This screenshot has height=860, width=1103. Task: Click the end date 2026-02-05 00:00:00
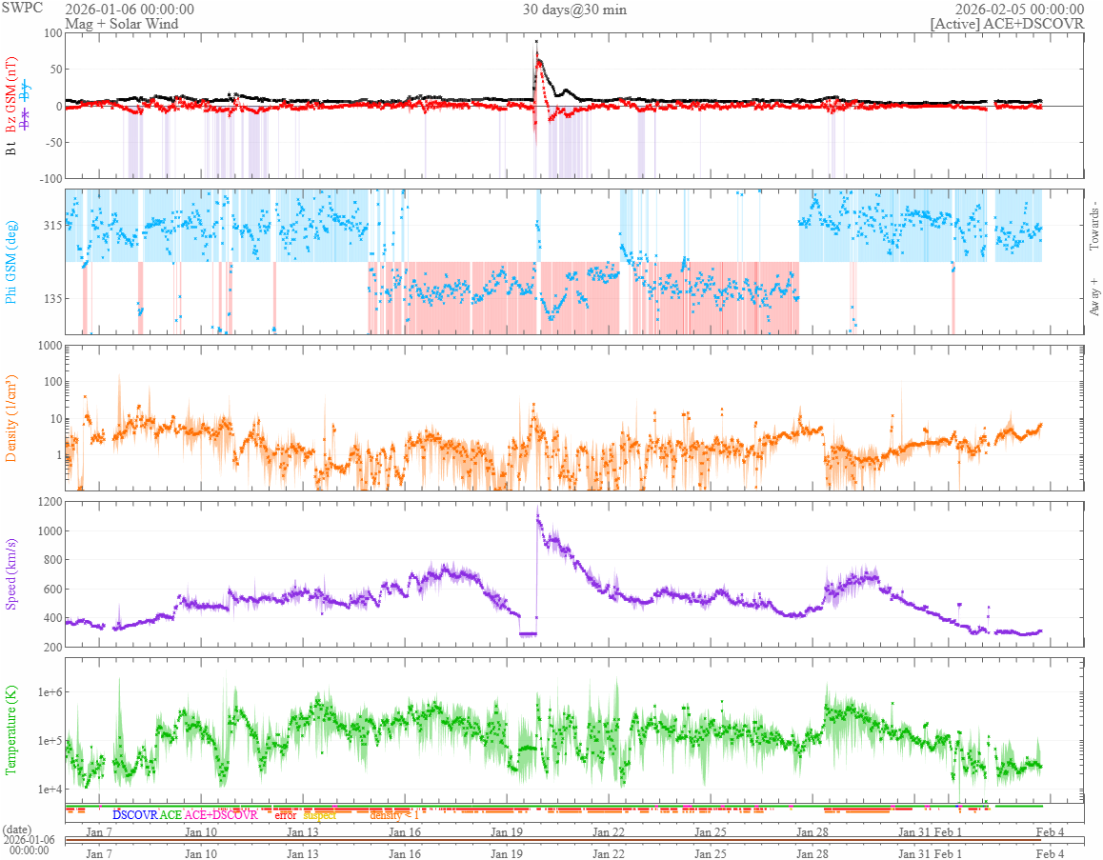[1019, 10]
